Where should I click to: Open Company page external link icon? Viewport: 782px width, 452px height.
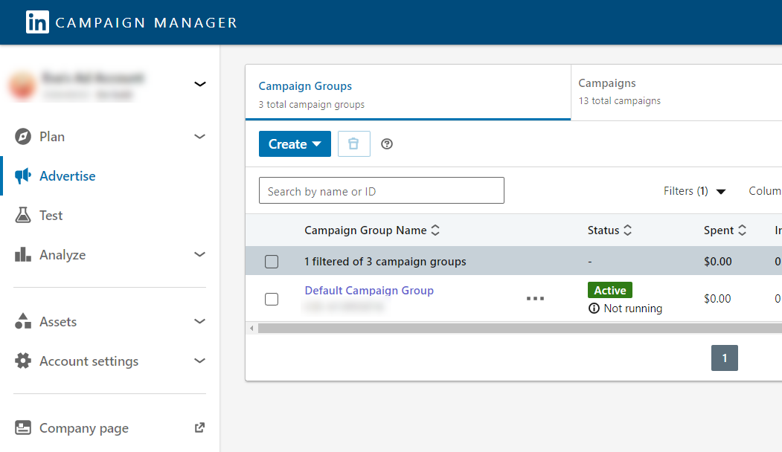pos(199,427)
